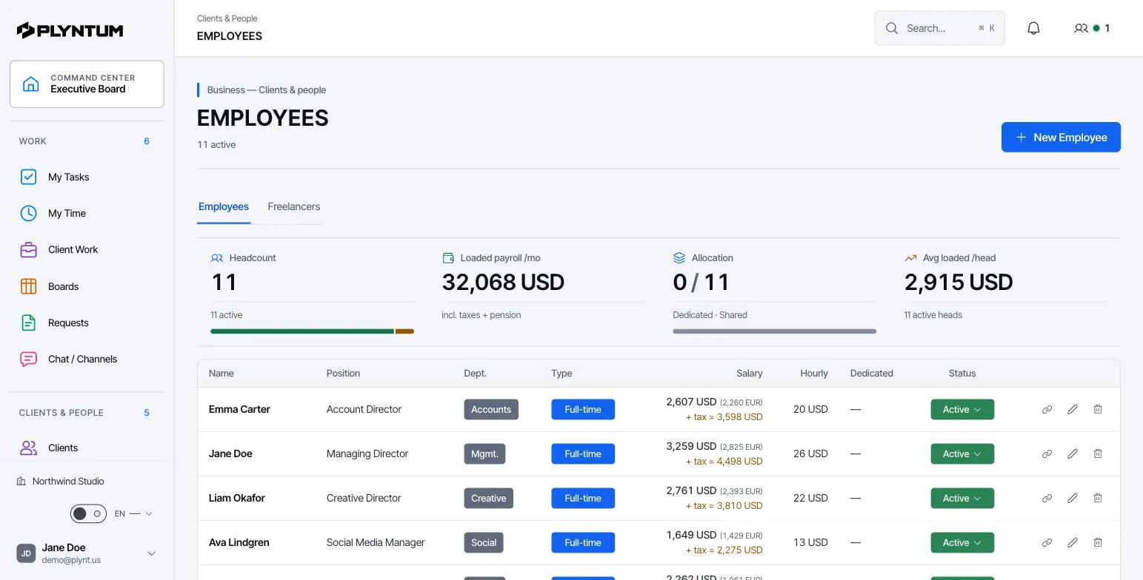Focus the Search field
This screenshot has width=1143, height=580.
coord(939,28)
